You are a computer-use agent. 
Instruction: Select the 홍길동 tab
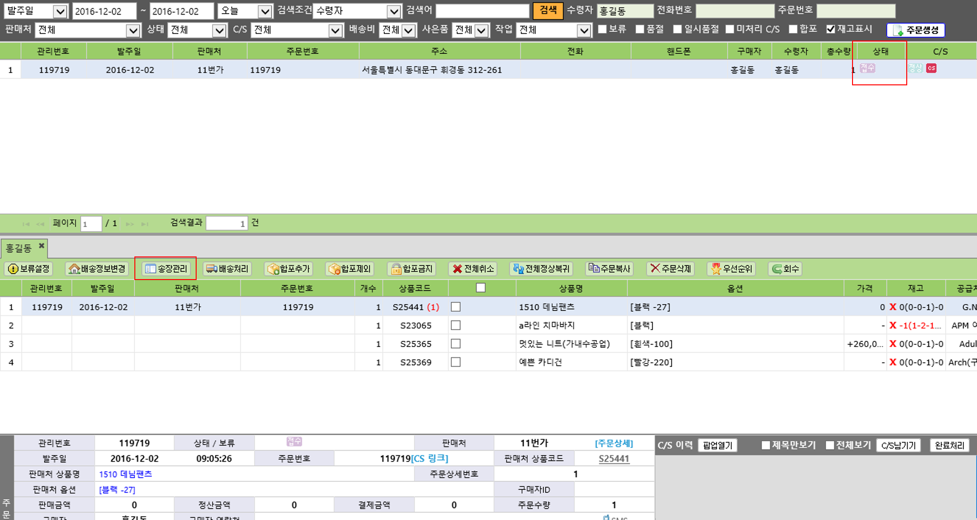[19, 248]
